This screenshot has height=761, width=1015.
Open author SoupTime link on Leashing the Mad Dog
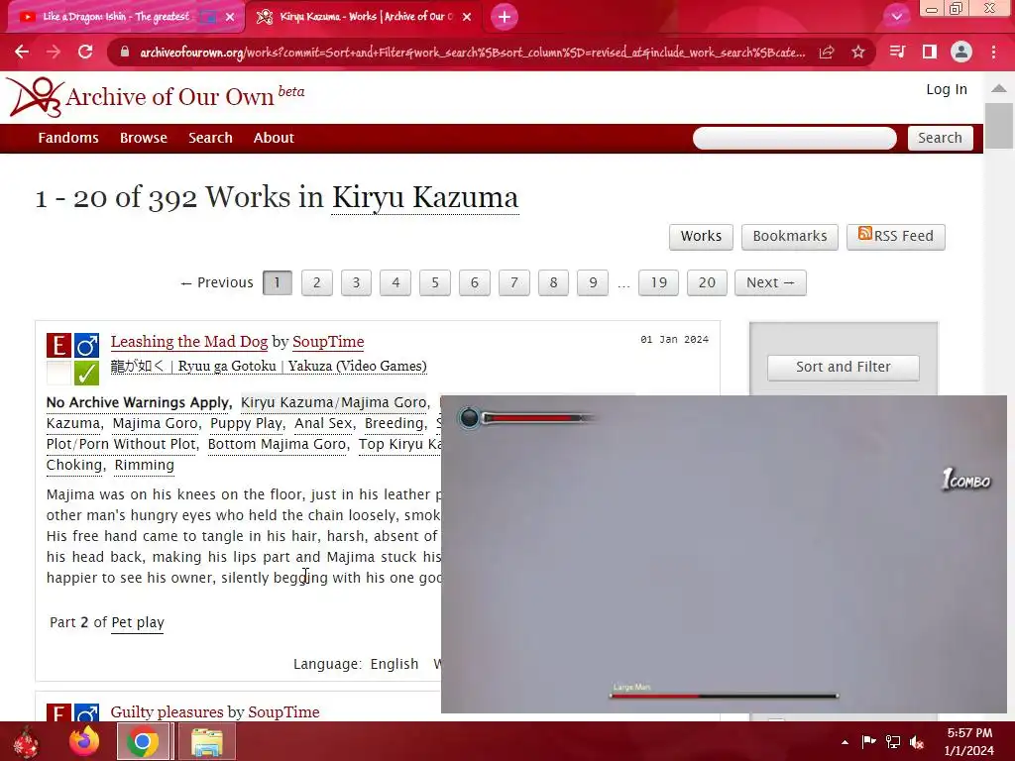(x=328, y=341)
